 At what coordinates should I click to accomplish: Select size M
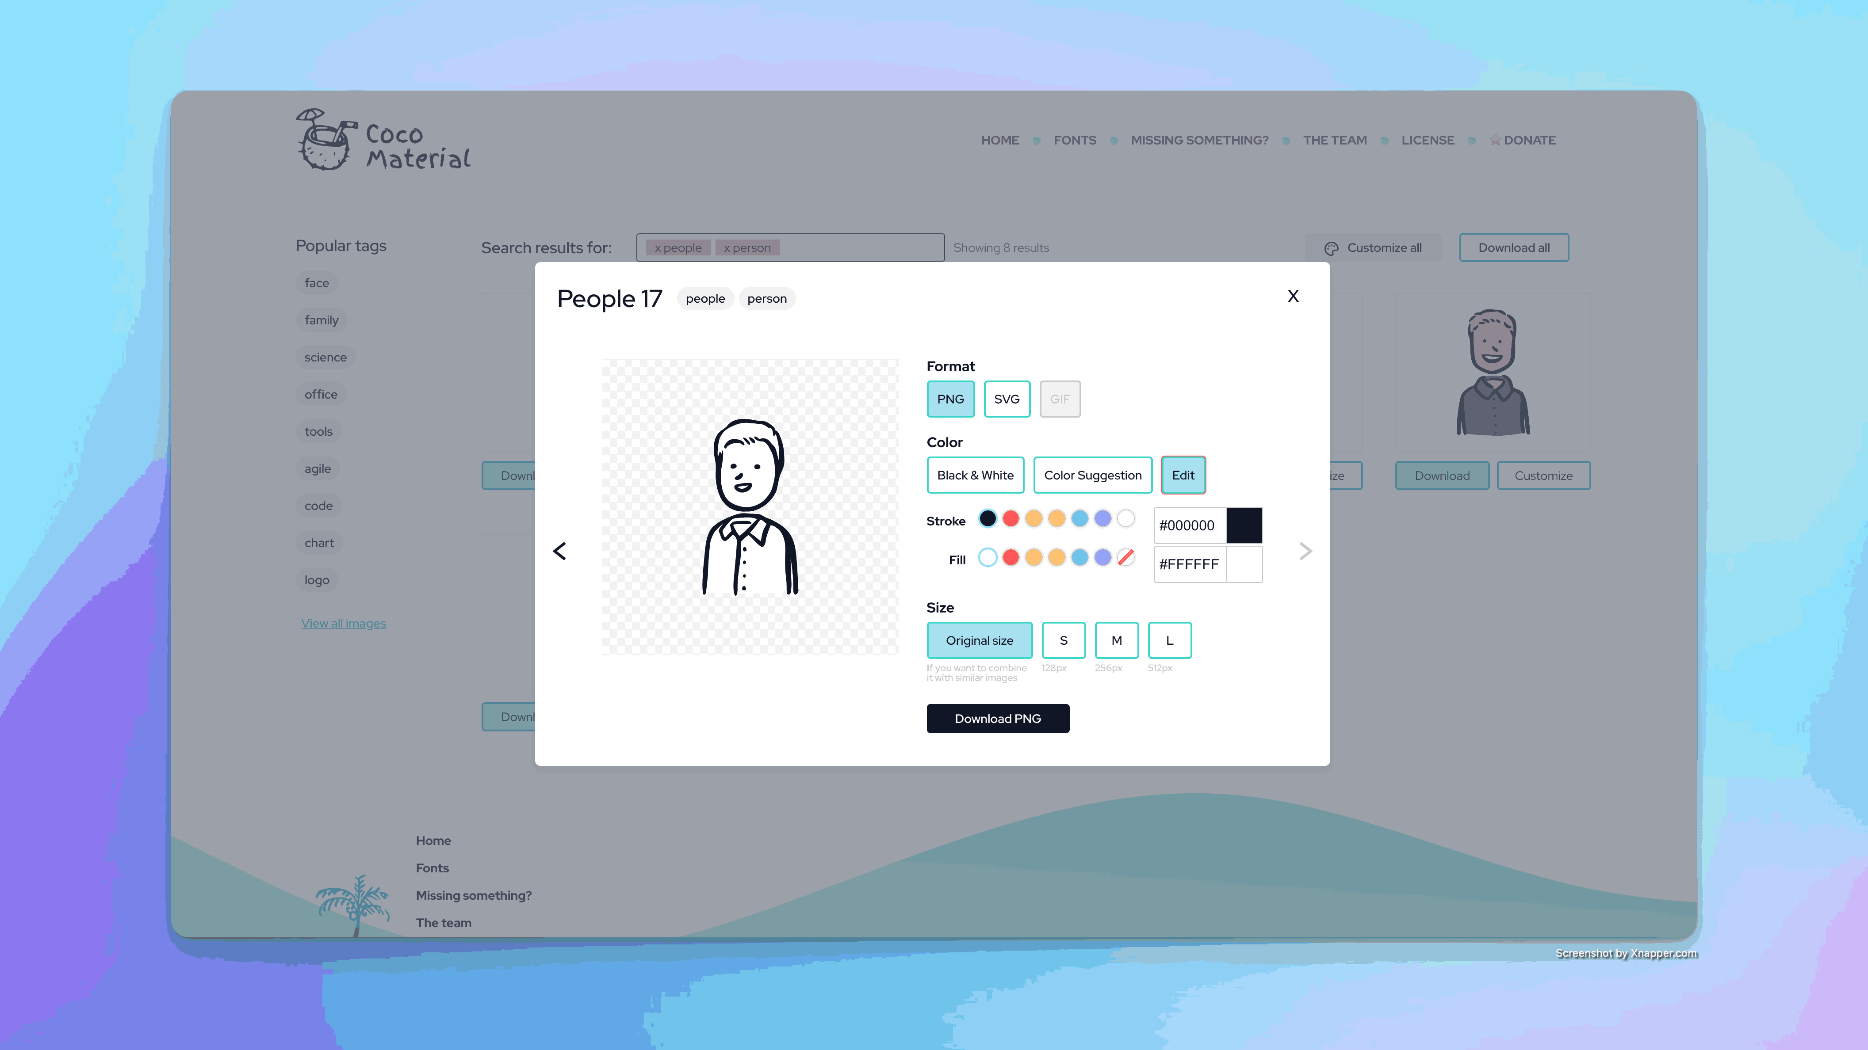click(1117, 641)
